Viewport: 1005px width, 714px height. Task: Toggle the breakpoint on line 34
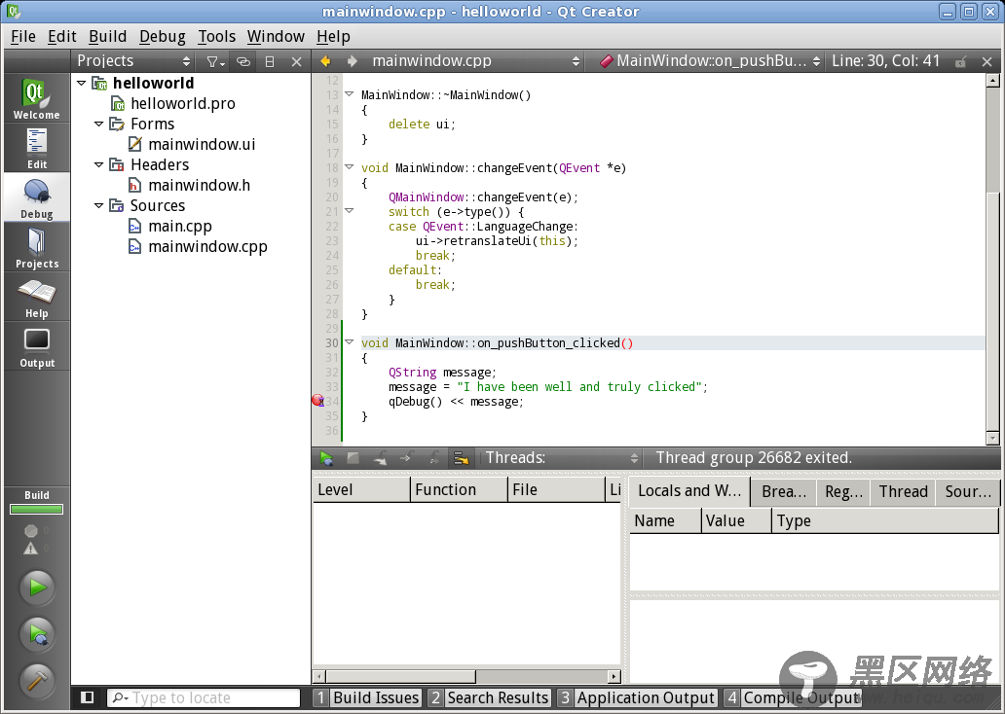[317, 401]
